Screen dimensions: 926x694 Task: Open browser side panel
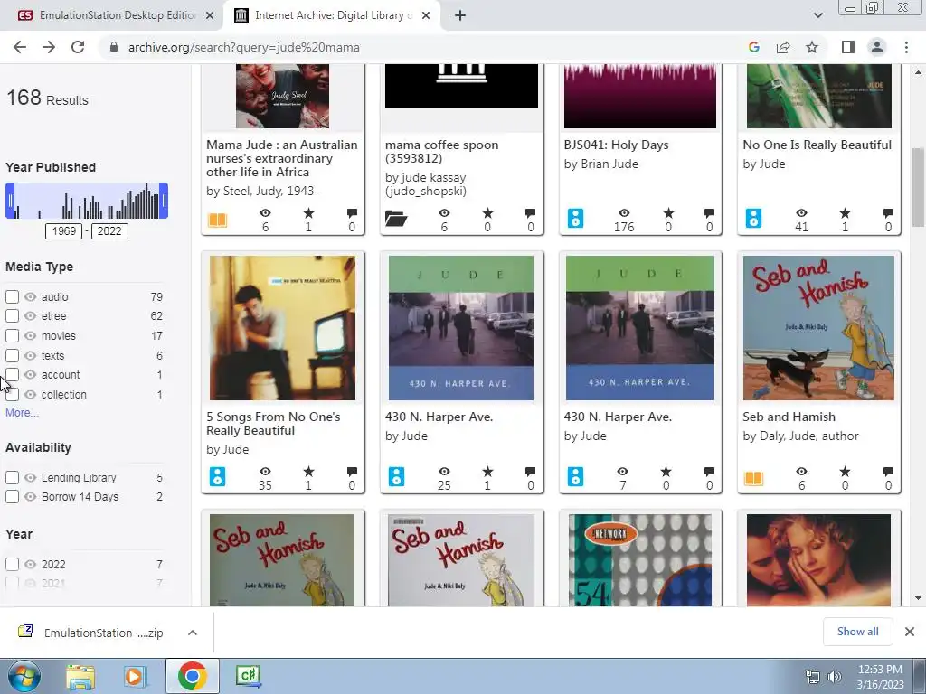(x=848, y=47)
